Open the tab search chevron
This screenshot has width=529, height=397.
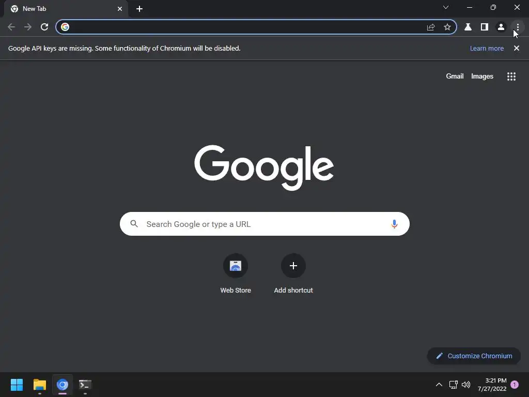446,7
